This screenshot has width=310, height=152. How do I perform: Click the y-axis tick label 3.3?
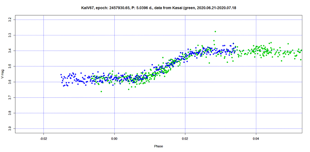(x=10, y=35)
